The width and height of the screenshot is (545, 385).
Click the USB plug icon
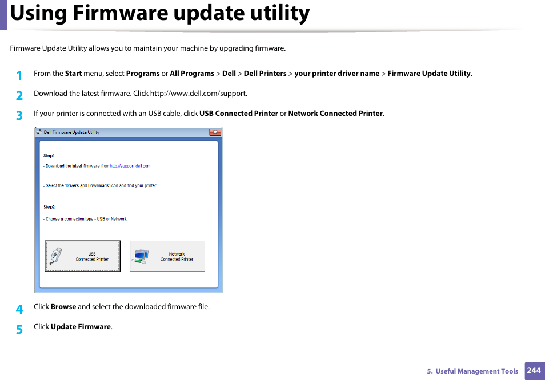click(x=56, y=256)
